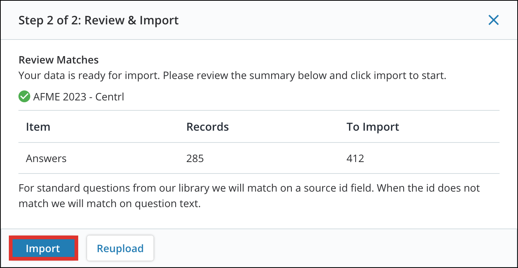
Task: Click the Item column header
Action: [38, 127]
